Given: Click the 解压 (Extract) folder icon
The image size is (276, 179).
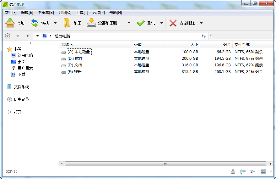Looking at the screenshot, I should (67, 23).
